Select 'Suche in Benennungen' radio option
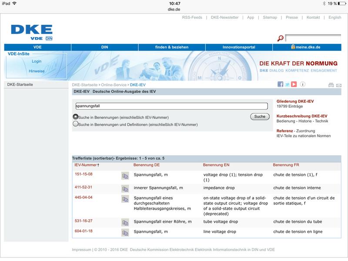Viewport: 348px width, 261px height. pos(75,117)
